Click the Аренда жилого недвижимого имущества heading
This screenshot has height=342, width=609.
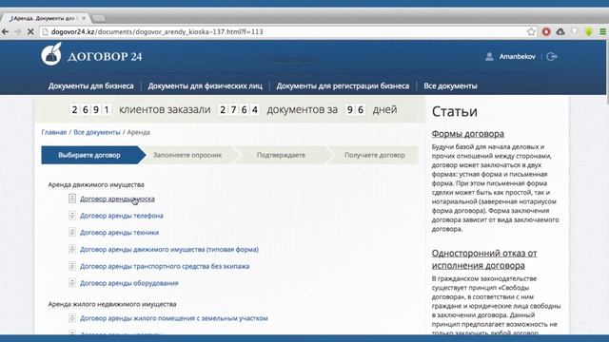[x=112, y=304]
